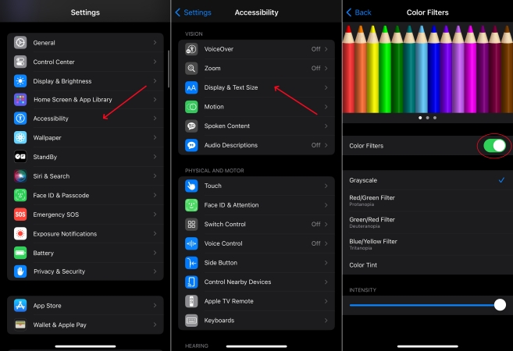Tap the second preview page dot

pos(428,118)
